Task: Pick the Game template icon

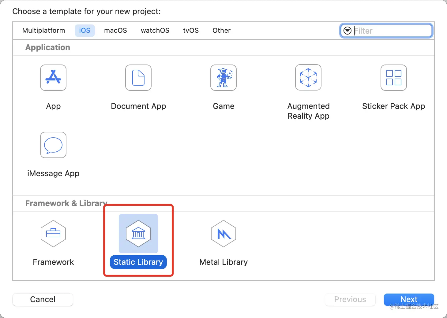Action: point(223,78)
